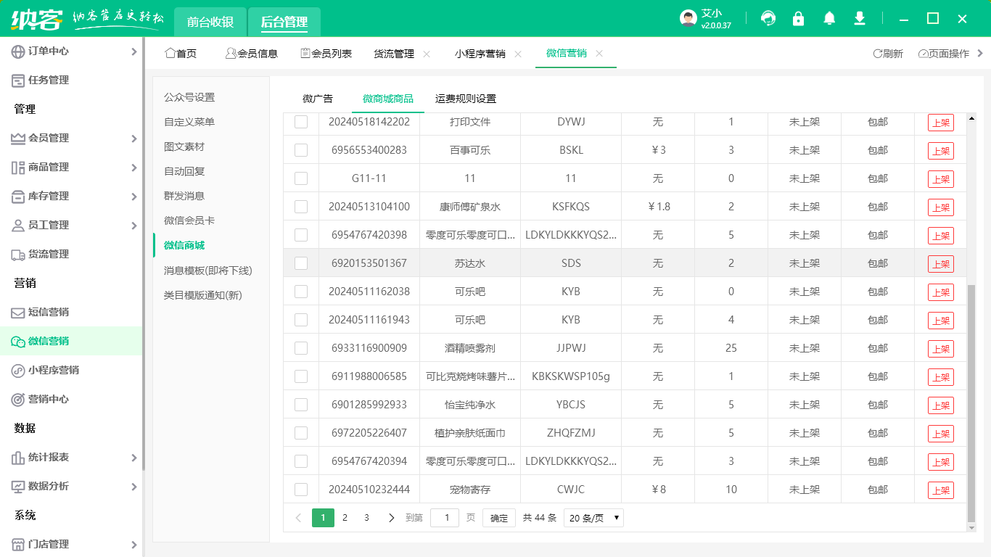Click the 统计报表 bar chart icon
Viewport: 991px width, 557px height.
[18, 457]
